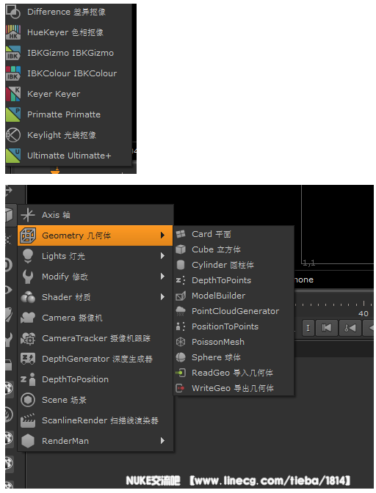Click the Keyer node icon
376x493 pixels.
[x=13, y=94]
